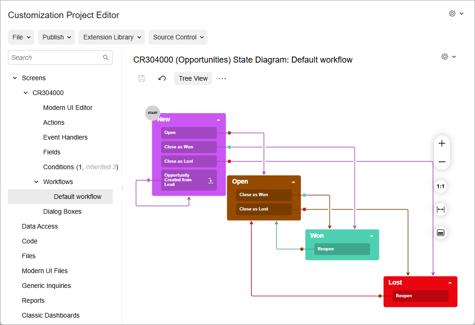Select Close as Lost in Open state
Viewport: 475px width, 325px height.
click(264, 209)
